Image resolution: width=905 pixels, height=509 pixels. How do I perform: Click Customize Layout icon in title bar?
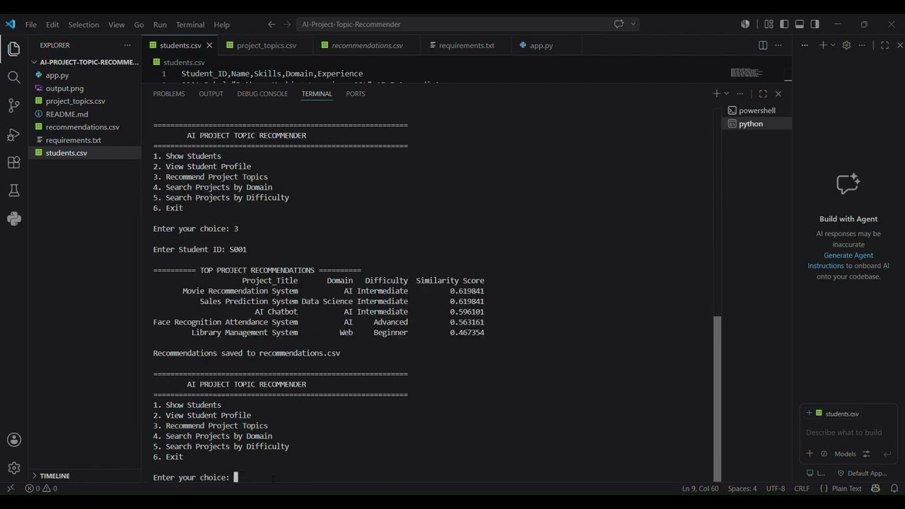769,24
